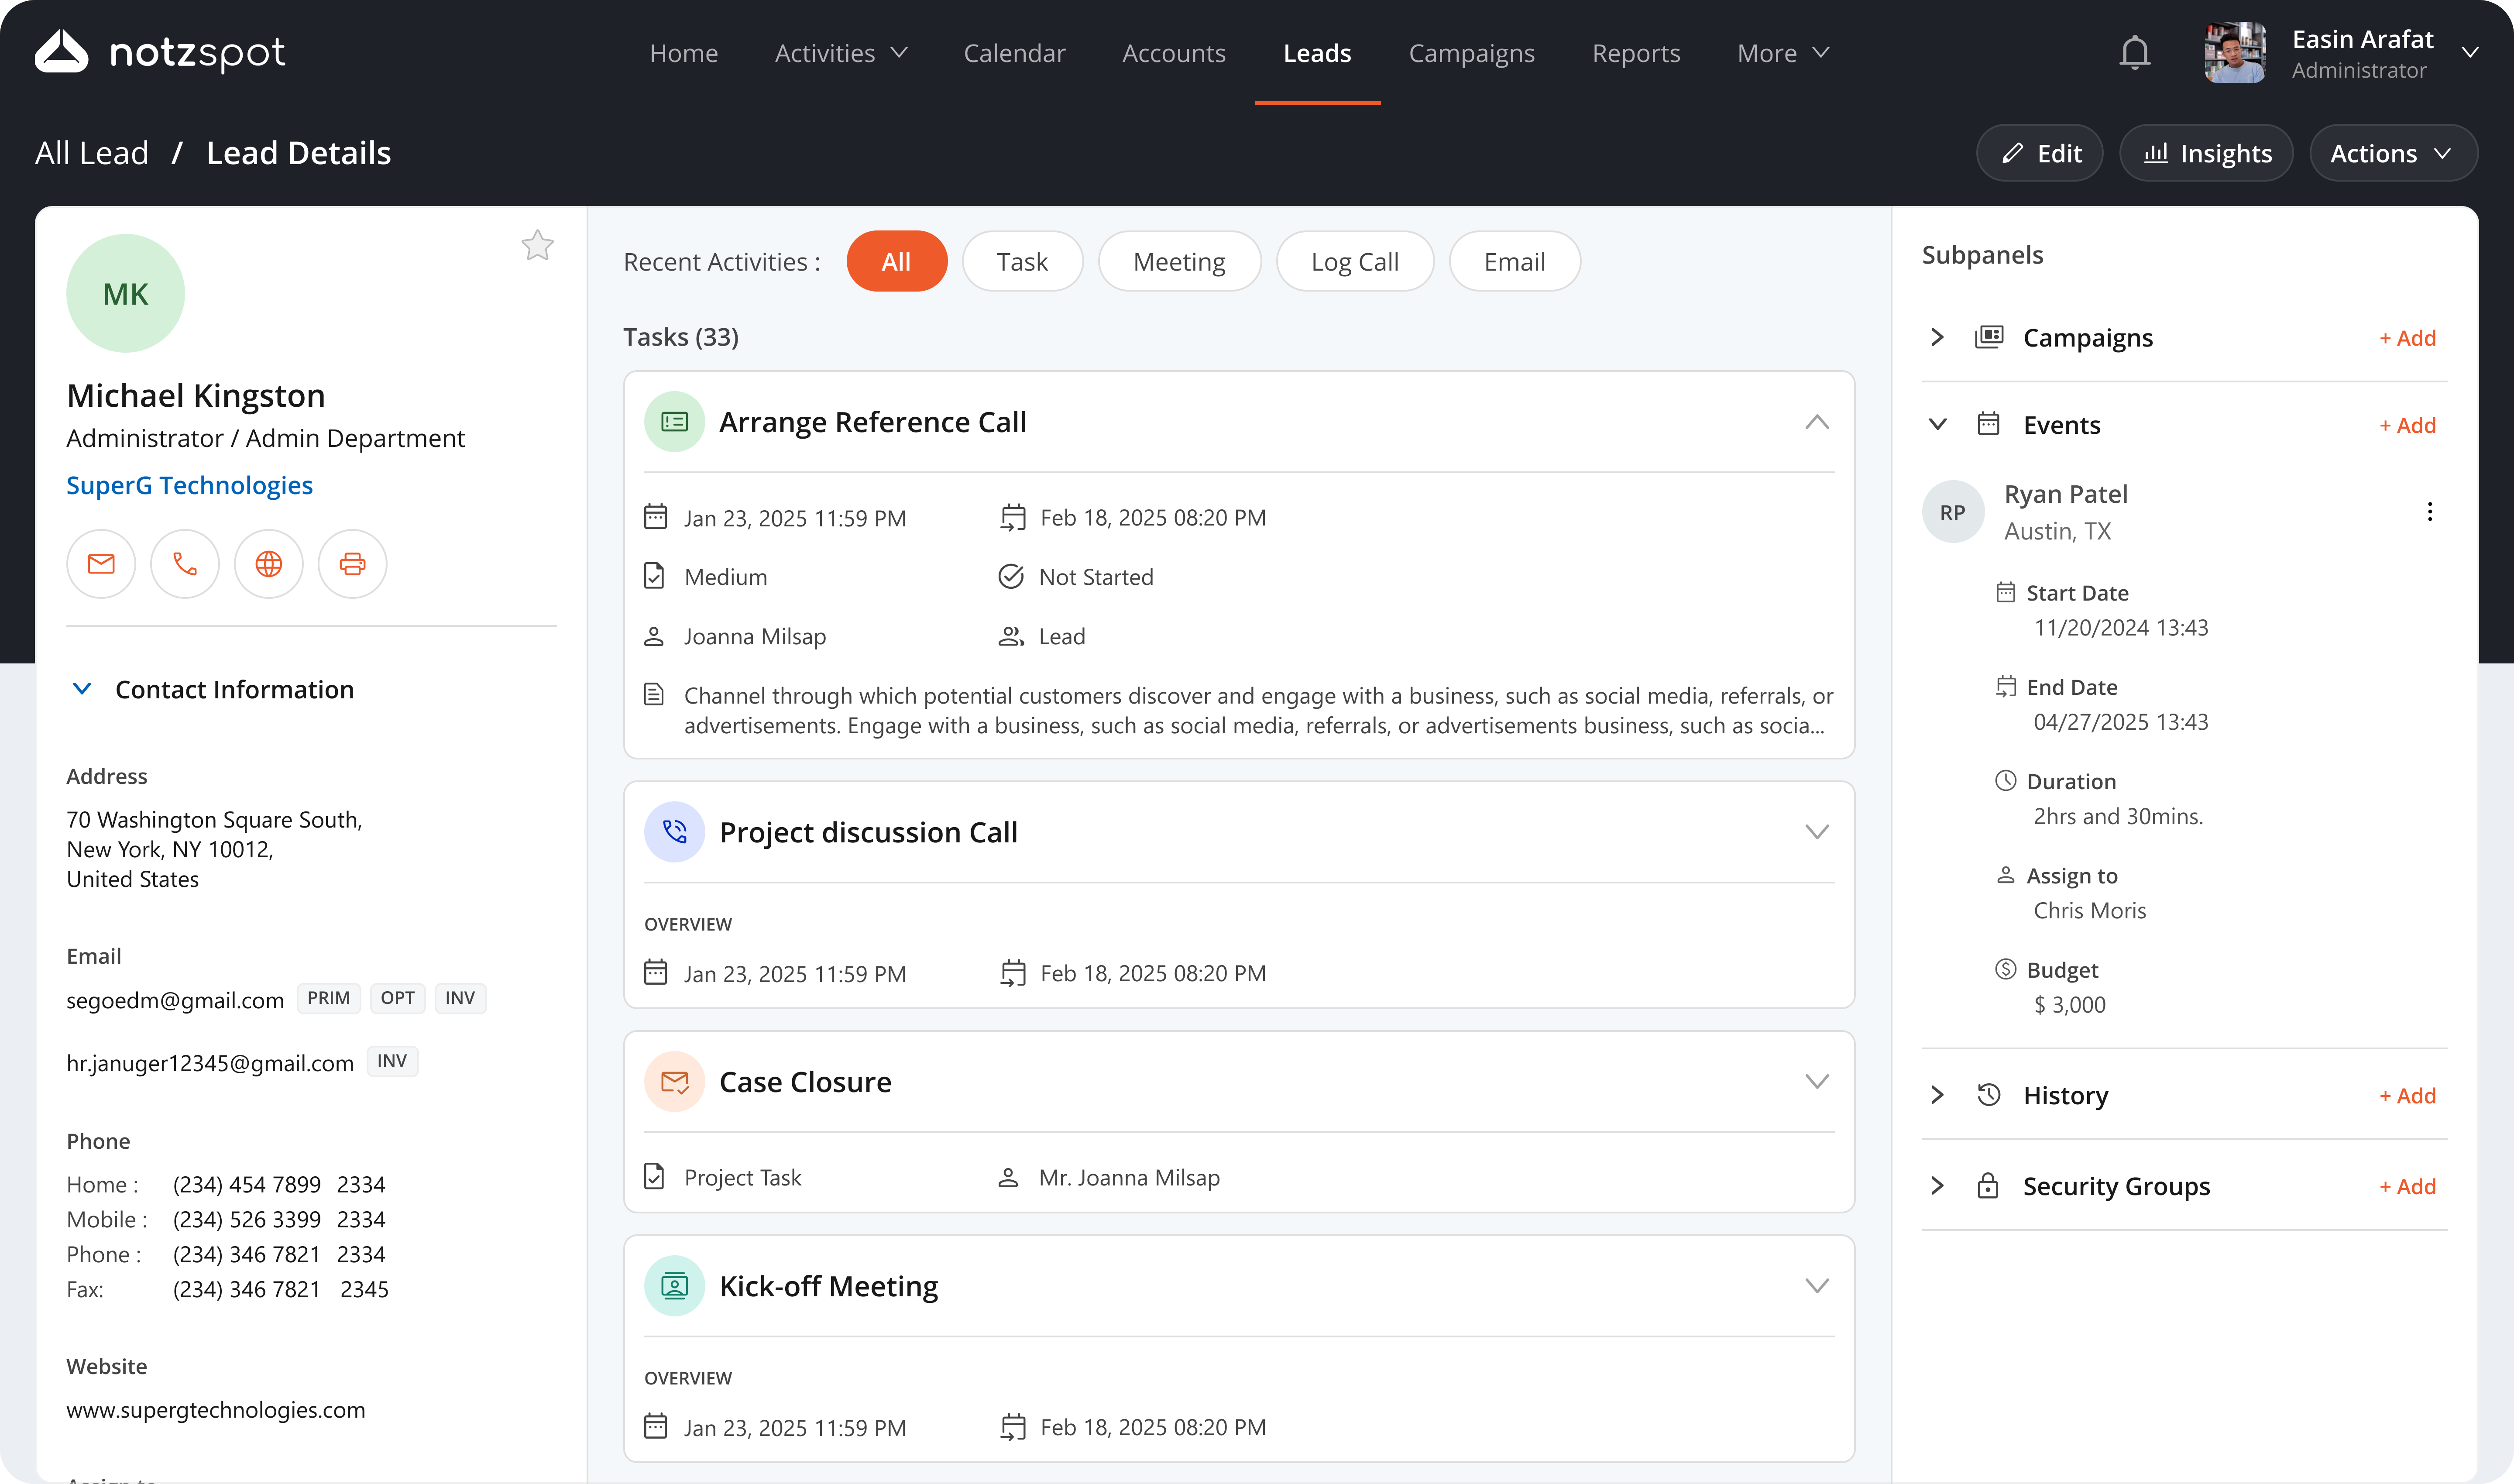
Task: Click the phone icon in contact profile
Action: [184, 563]
